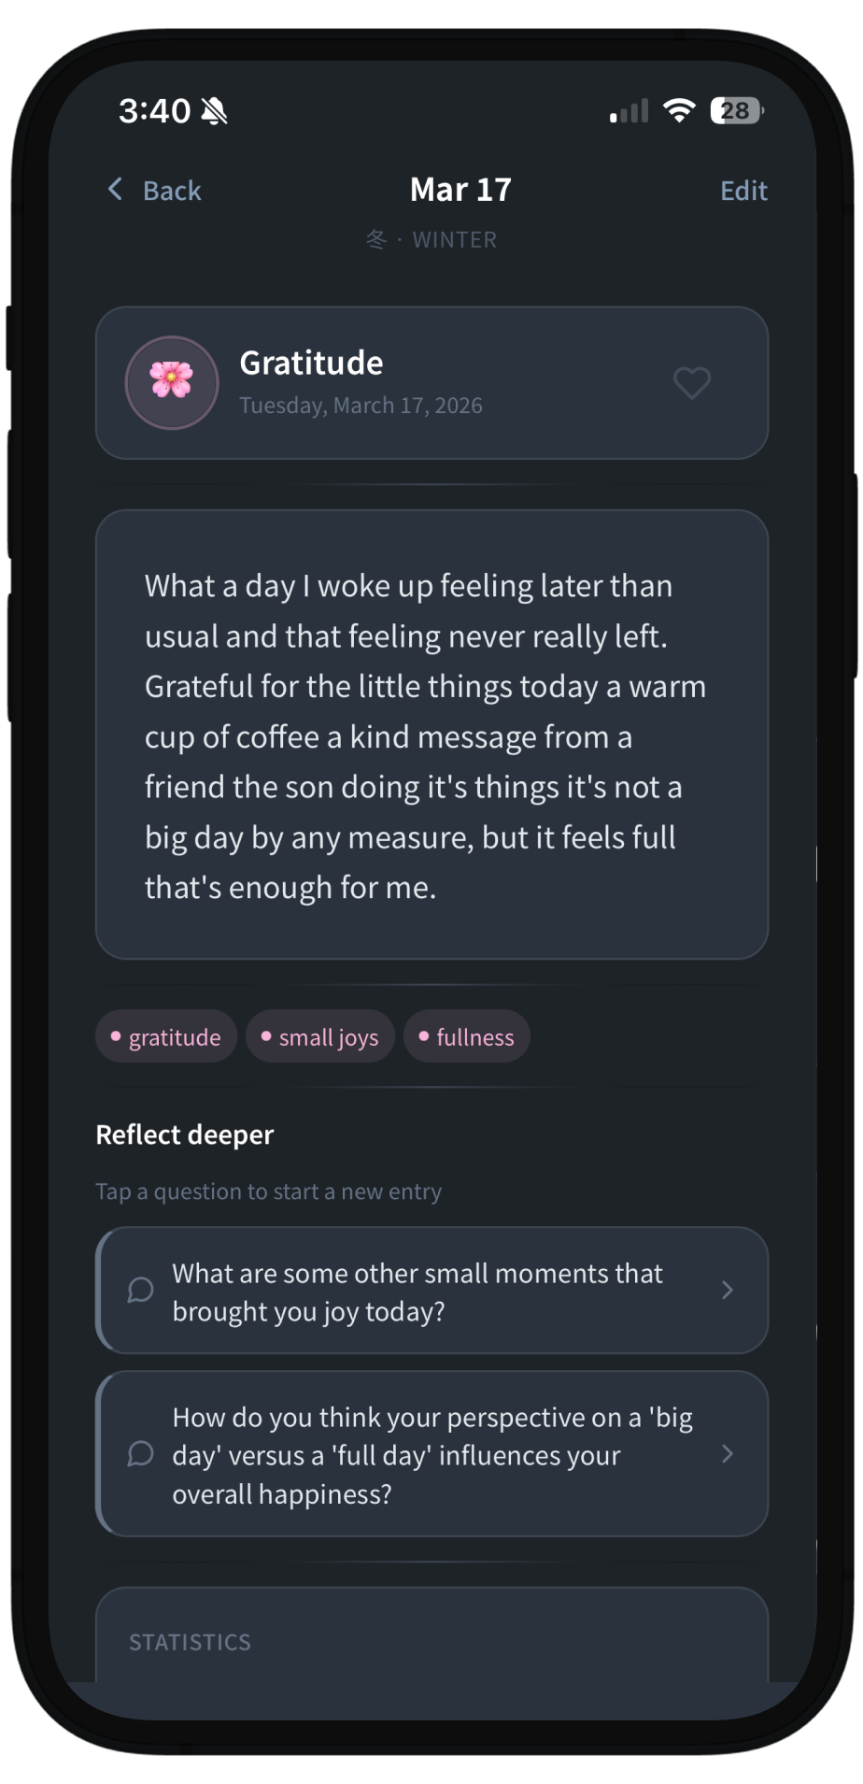Viewport: 863px width, 1784px height.
Task: Start an entry from the small moments joy question
Action: 417,1292
